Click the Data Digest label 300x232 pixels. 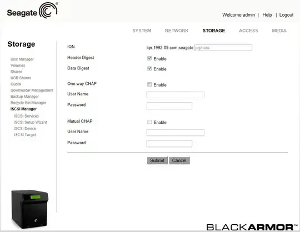[78, 68]
